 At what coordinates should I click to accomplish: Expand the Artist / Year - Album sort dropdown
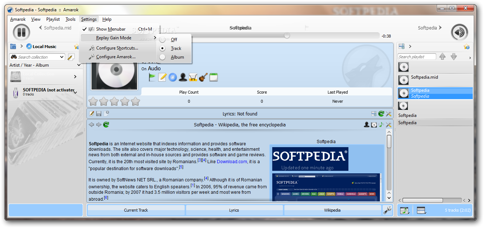tap(79, 65)
